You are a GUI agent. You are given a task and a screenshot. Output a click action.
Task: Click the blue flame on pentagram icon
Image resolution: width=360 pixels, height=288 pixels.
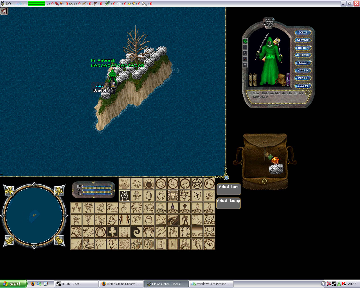(173, 208)
